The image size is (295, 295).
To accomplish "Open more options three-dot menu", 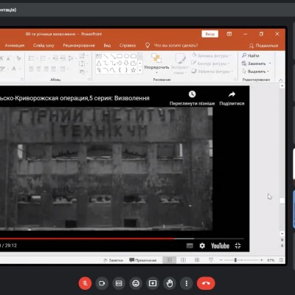I will pyautogui.click(x=187, y=283).
